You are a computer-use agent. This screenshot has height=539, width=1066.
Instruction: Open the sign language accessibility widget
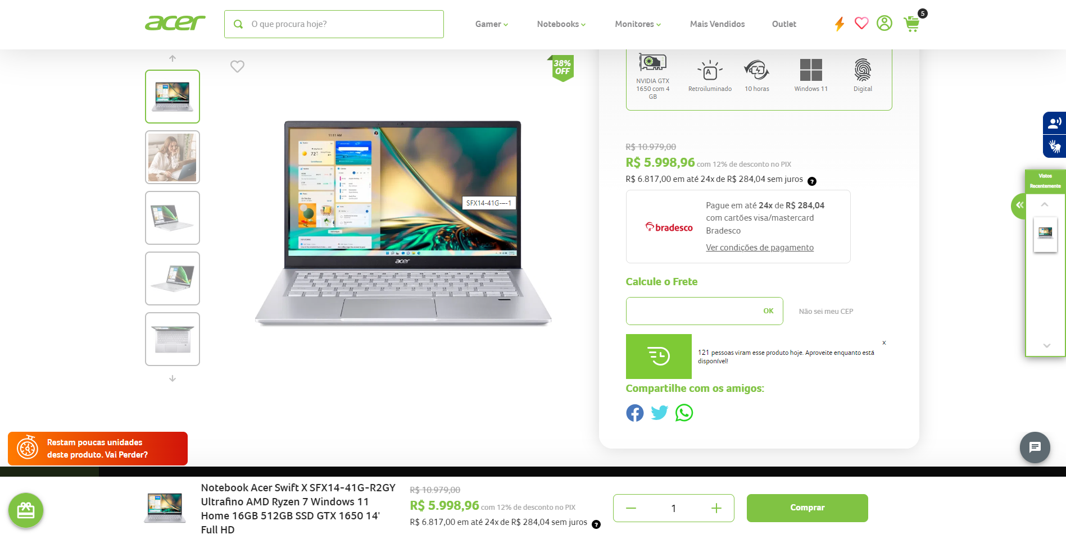click(x=1055, y=147)
